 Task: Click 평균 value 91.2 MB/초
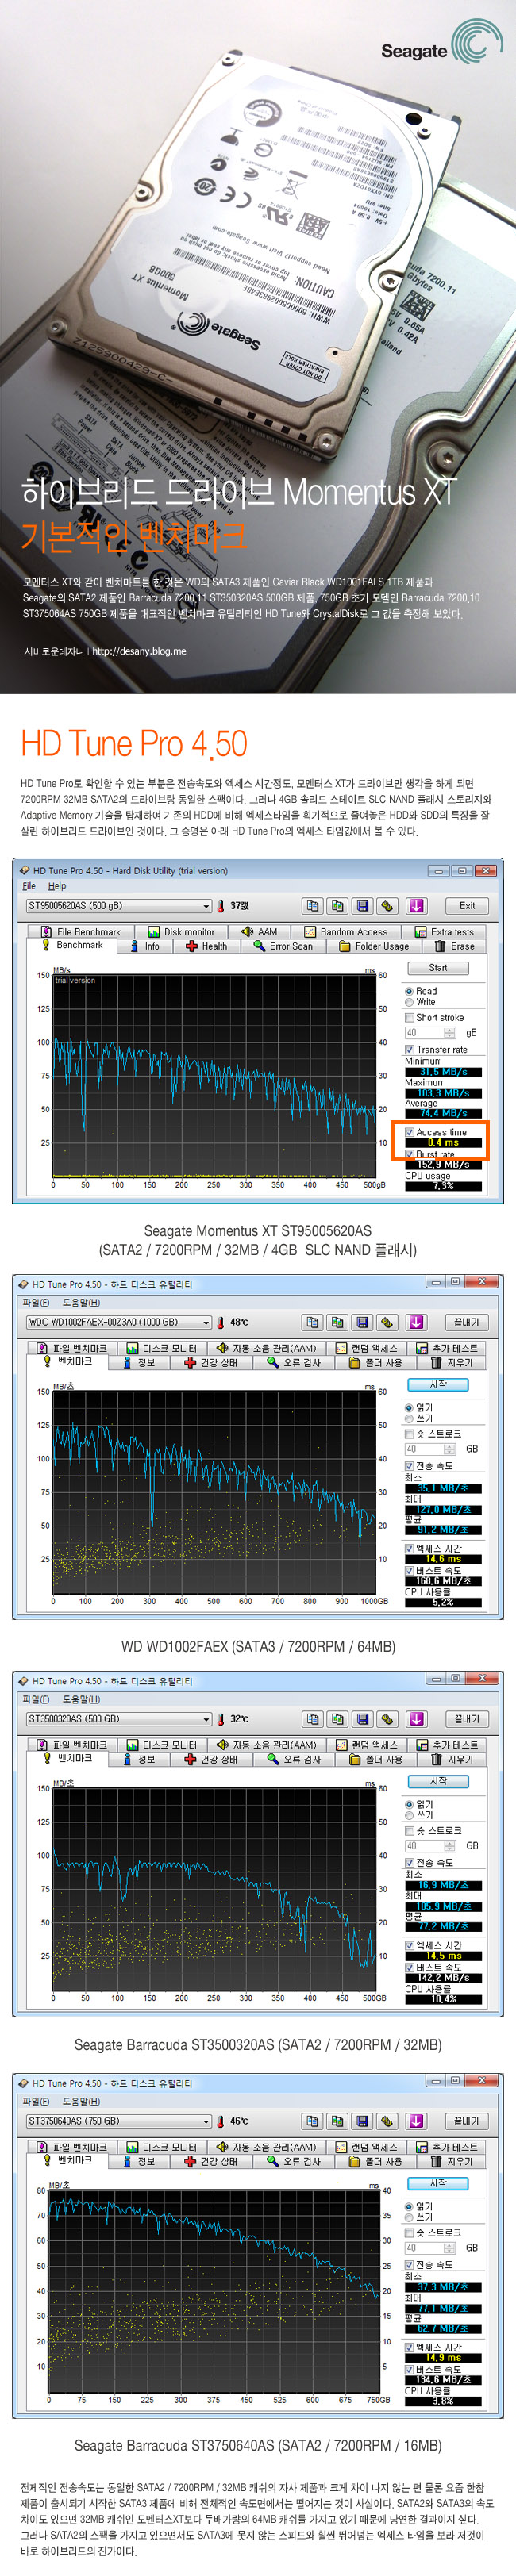[443, 1530]
